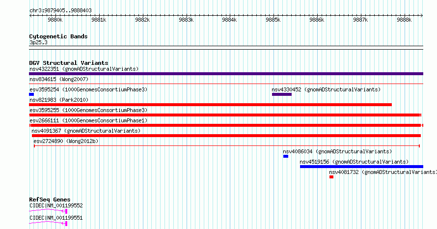The height and width of the screenshot is (229, 437).
Task: Click the red esv2666111 variant bar
Action: coord(226,125)
